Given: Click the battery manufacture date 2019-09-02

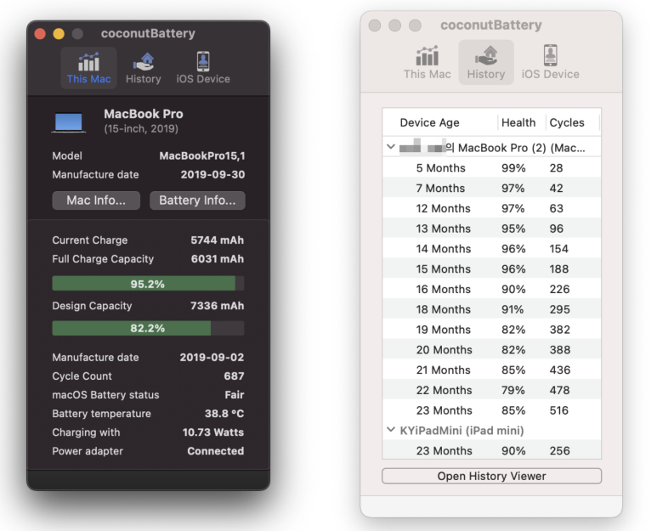Looking at the screenshot, I should click(212, 357).
